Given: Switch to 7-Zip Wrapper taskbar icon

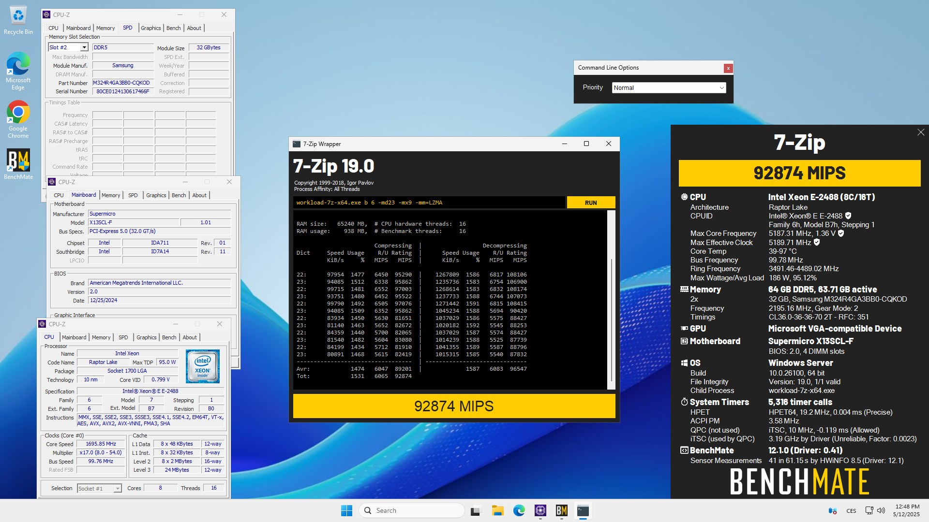Looking at the screenshot, I should (x=583, y=510).
